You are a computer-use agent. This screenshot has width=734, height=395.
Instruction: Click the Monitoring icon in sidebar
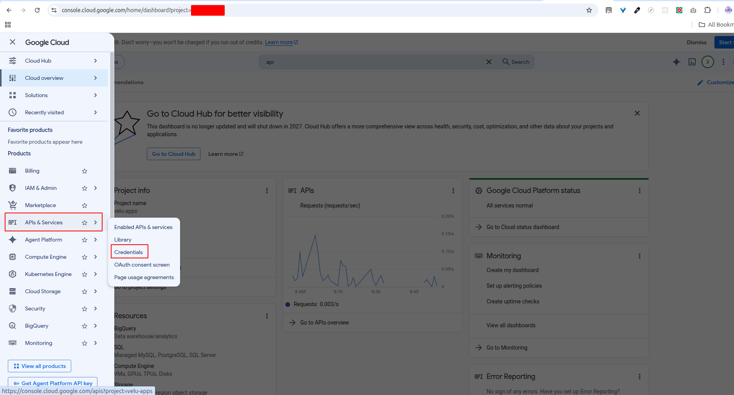[x=13, y=343]
